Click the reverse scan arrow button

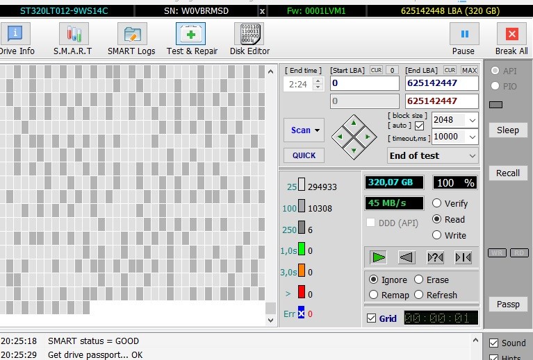click(407, 257)
